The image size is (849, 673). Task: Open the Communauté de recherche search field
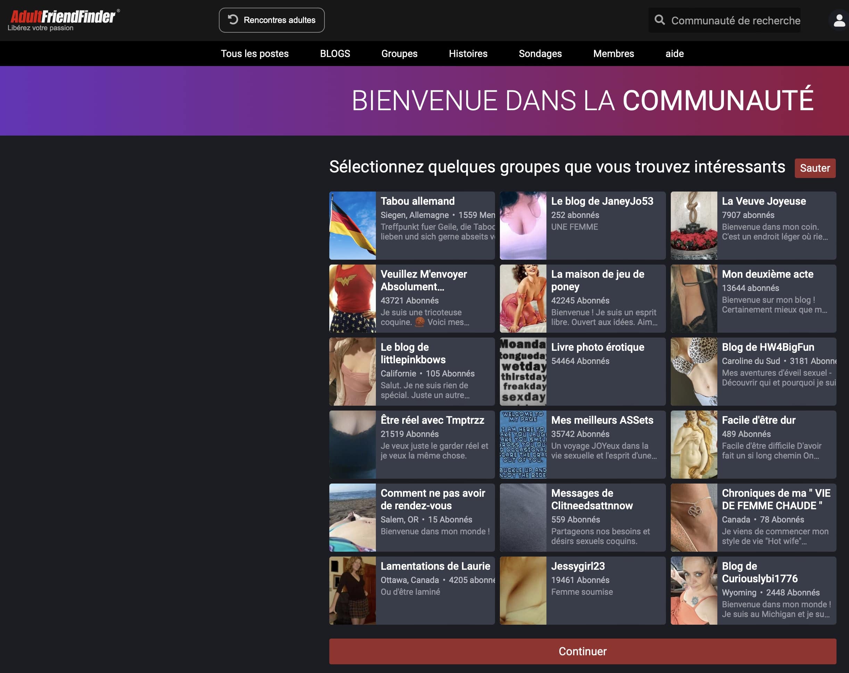[x=735, y=21]
